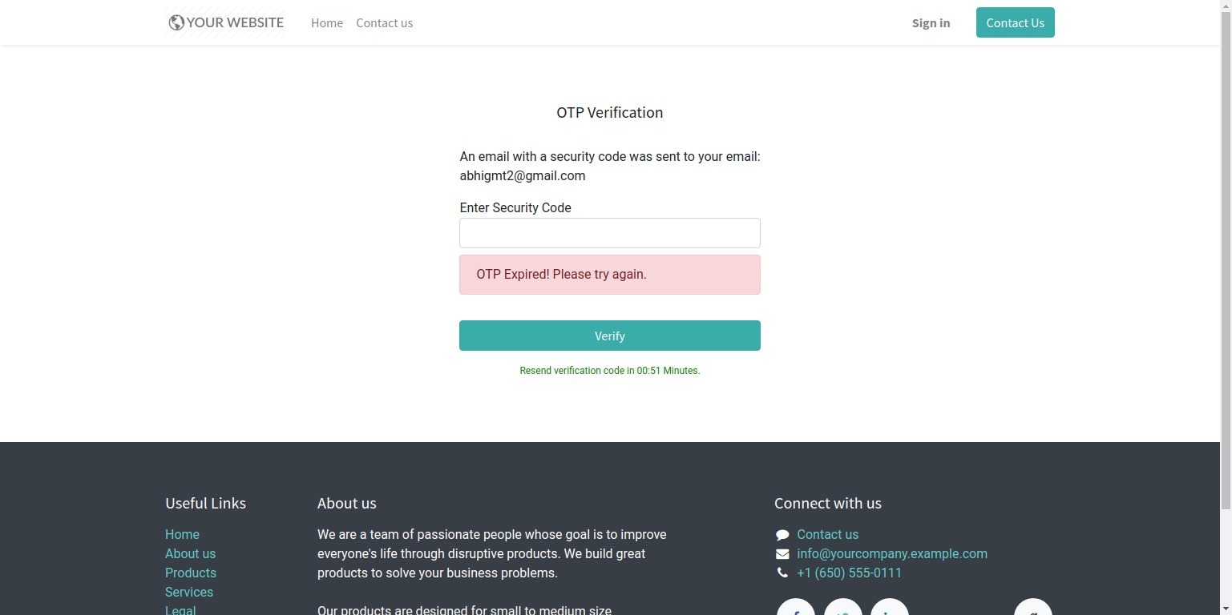This screenshot has height=615, width=1232.
Task: Open the Twitter social circle icon
Action: point(843,607)
